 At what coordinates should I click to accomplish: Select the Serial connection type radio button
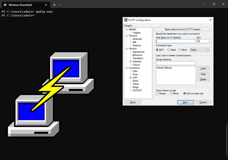pos(168,50)
